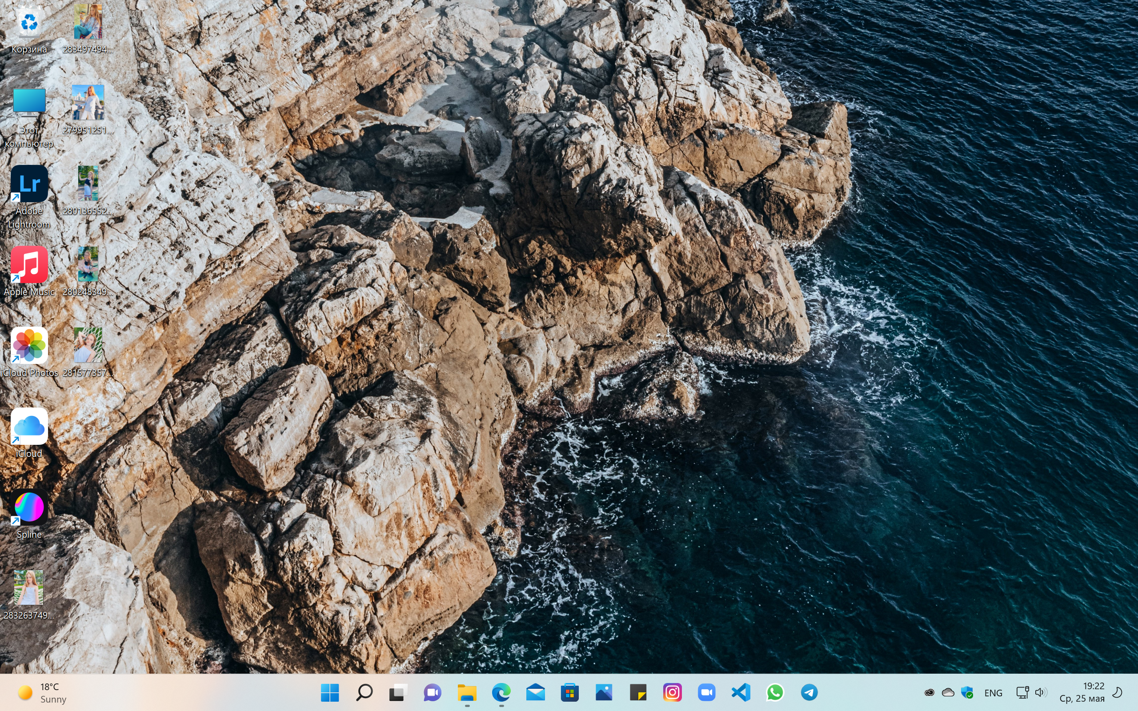The height and width of the screenshot is (711, 1138).
Task: Open WhatsApp from the taskbar
Action: click(x=775, y=692)
